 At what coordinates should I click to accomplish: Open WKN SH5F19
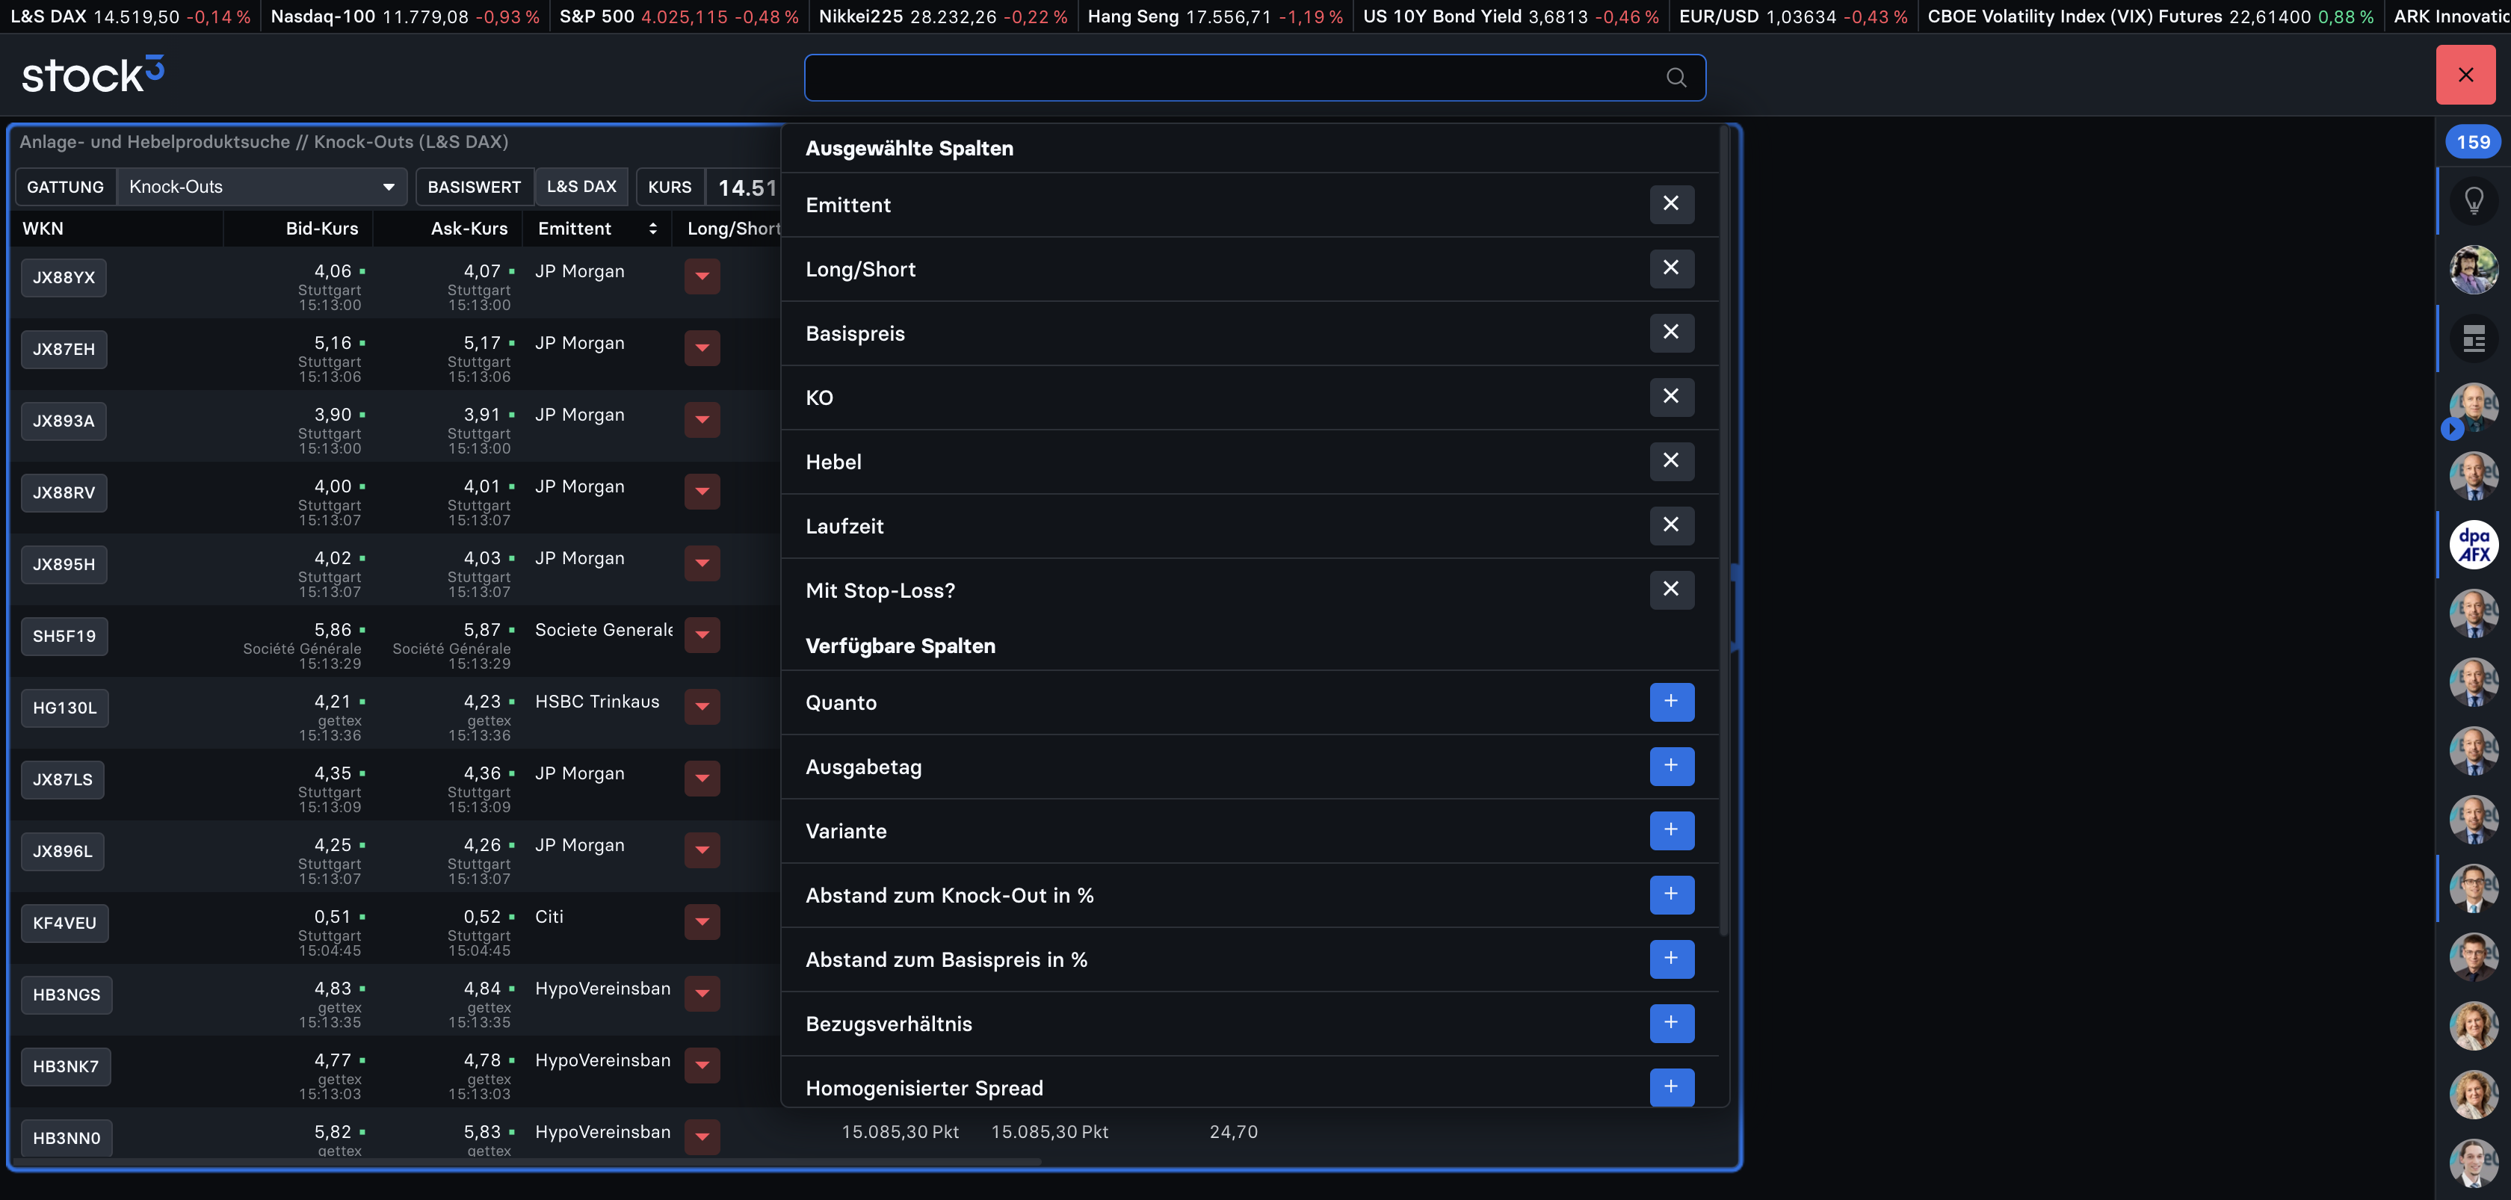pyautogui.click(x=64, y=637)
